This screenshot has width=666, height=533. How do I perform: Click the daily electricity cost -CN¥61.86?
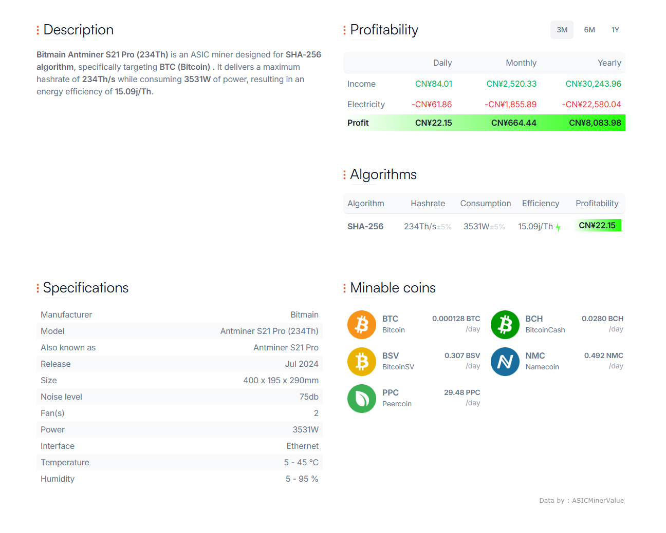click(432, 104)
